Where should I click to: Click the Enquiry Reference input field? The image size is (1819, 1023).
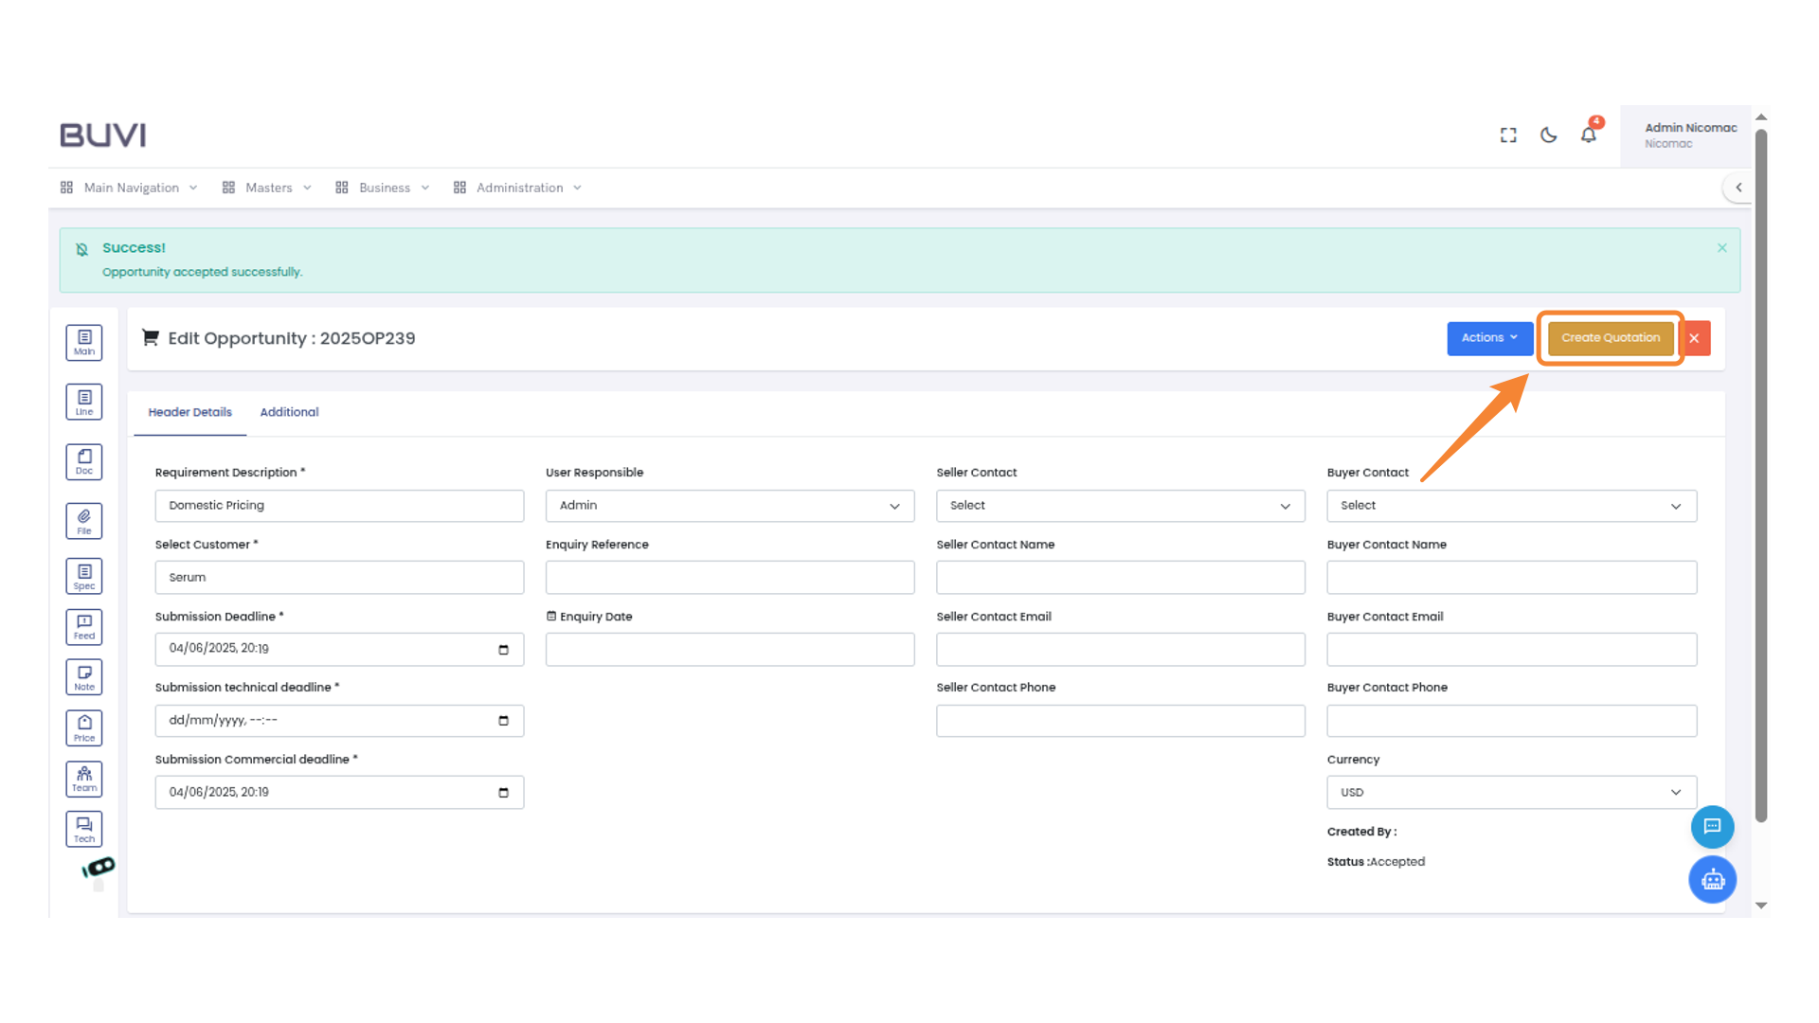729,577
